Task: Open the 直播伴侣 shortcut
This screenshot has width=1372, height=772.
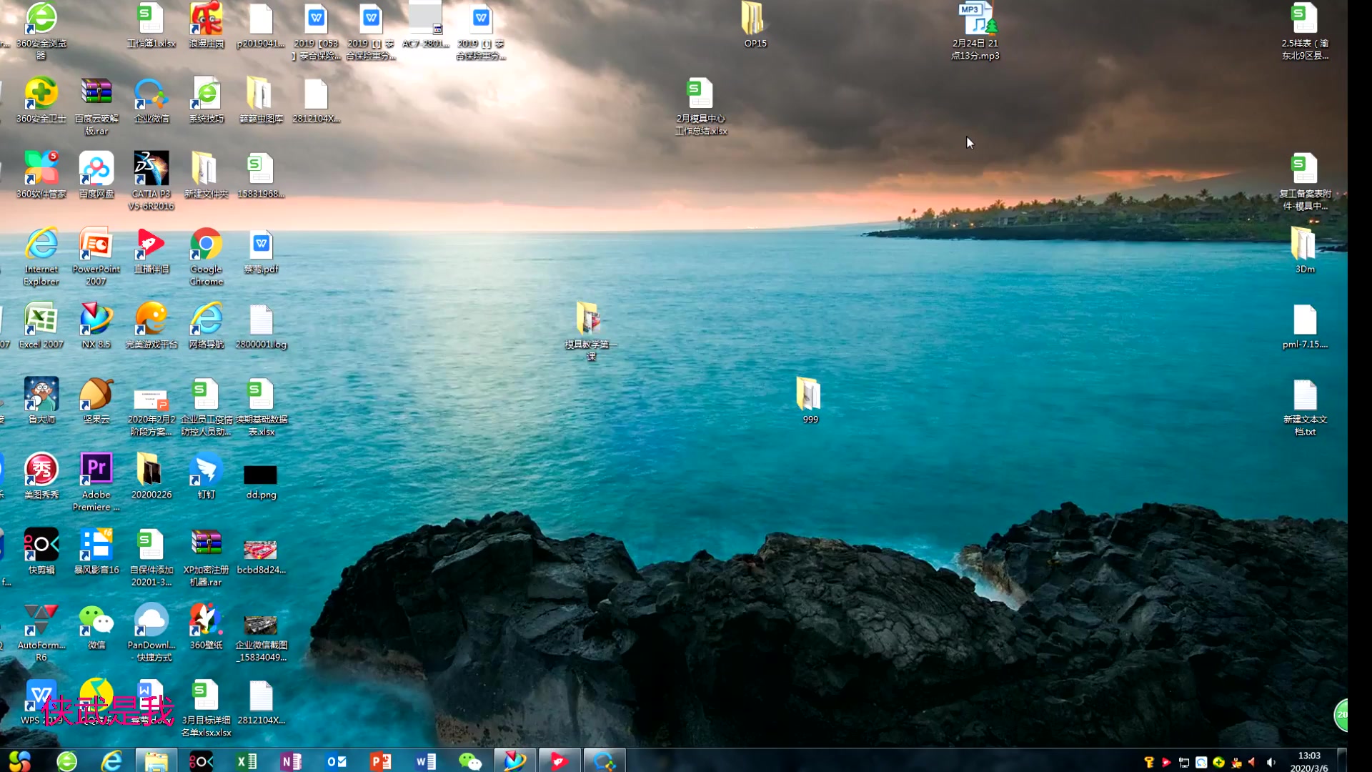Action: tap(151, 251)
